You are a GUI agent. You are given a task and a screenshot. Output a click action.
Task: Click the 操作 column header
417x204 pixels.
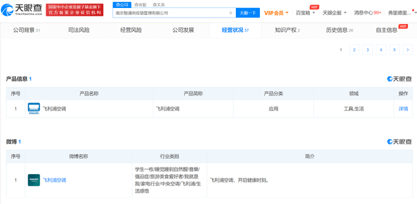click(403, 94)
